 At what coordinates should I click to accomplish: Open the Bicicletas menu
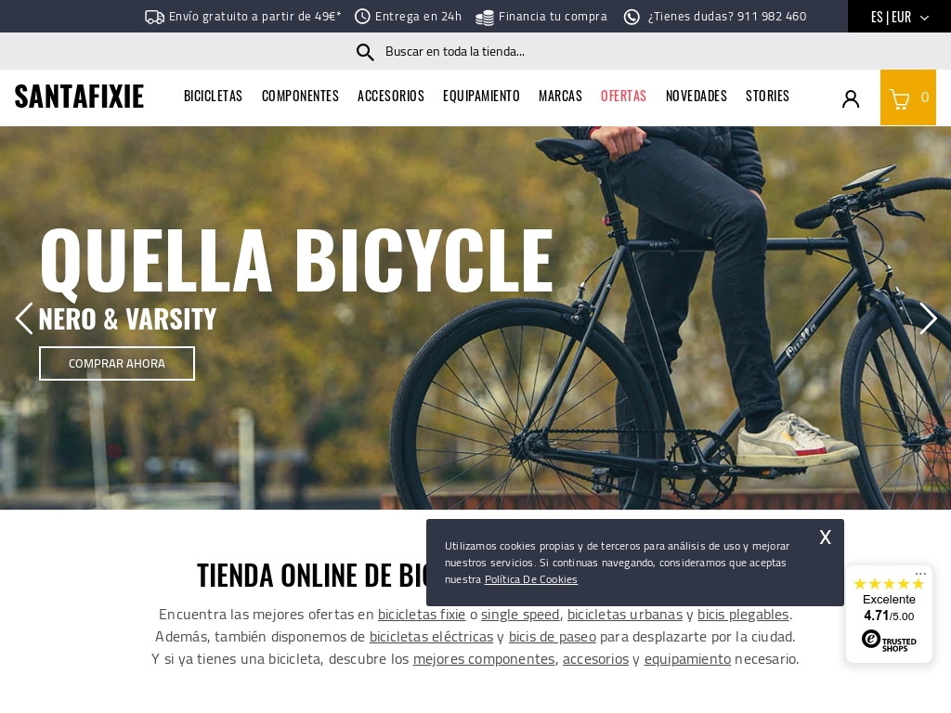(213, 96)
